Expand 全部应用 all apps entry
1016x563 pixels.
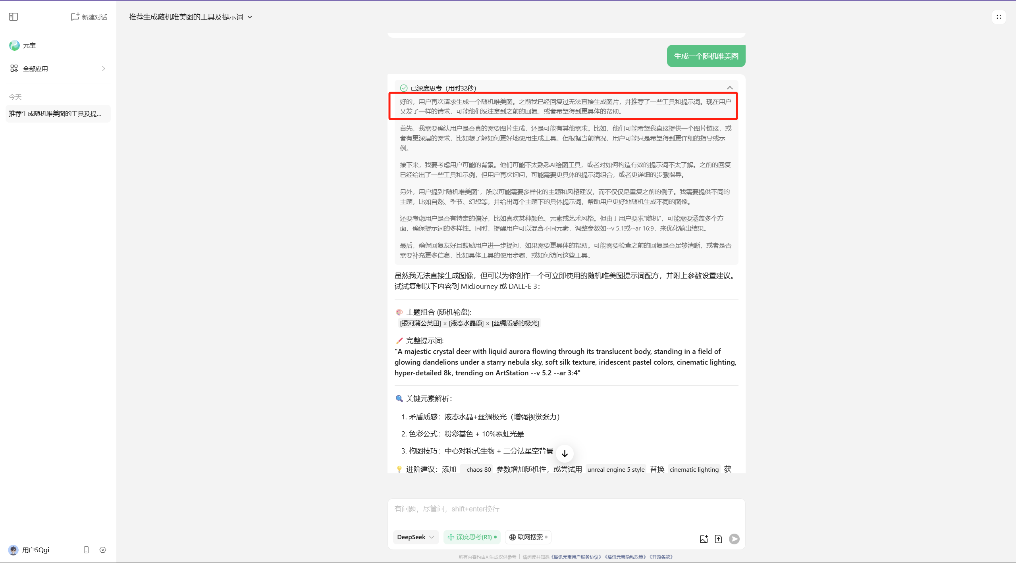58,69
